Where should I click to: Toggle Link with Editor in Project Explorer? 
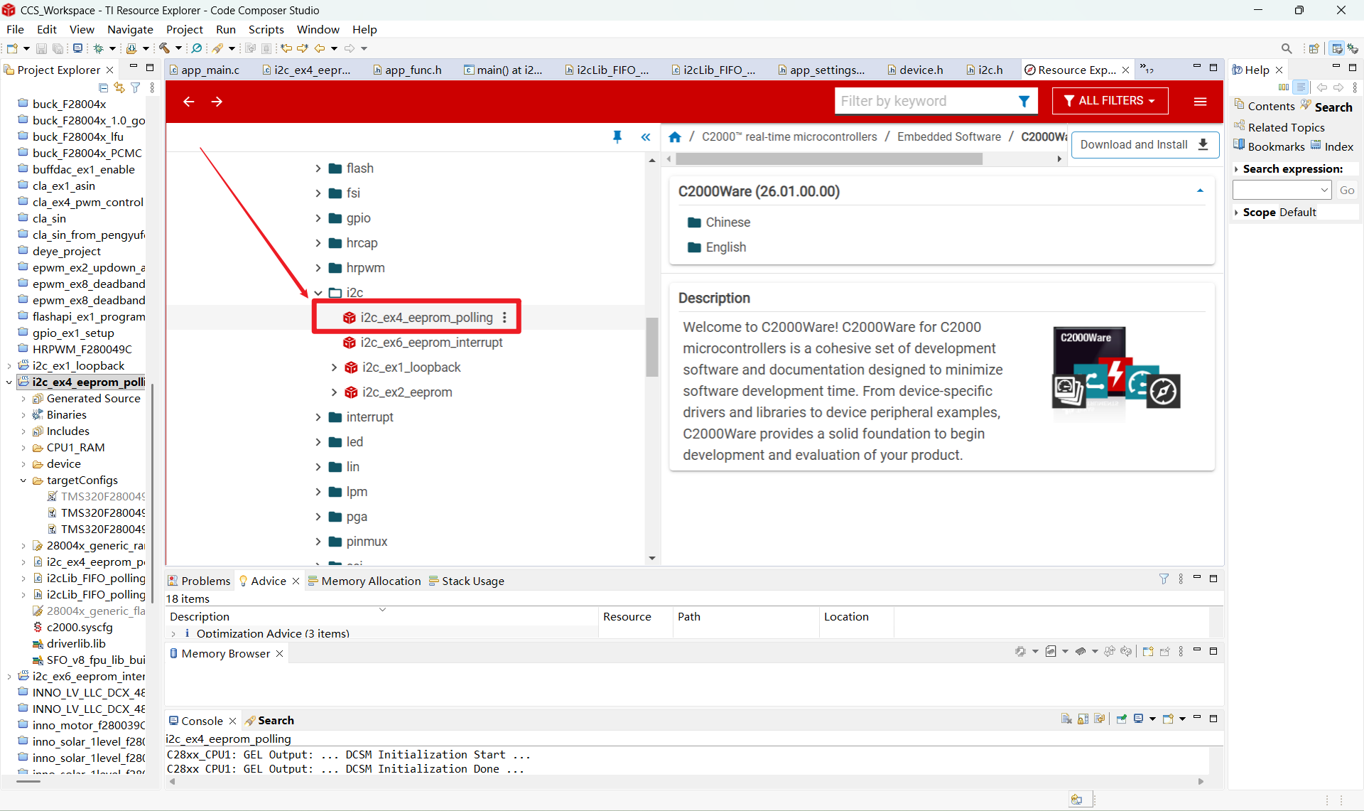(x=119, y=87)
